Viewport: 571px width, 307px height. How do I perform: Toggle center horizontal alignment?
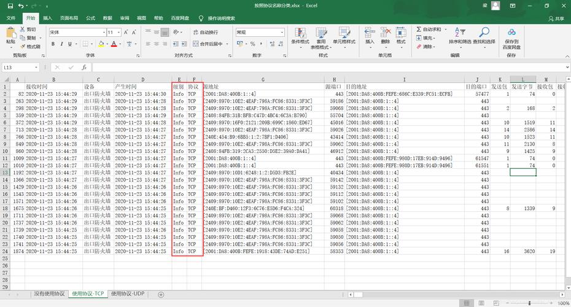pos(157,44)
